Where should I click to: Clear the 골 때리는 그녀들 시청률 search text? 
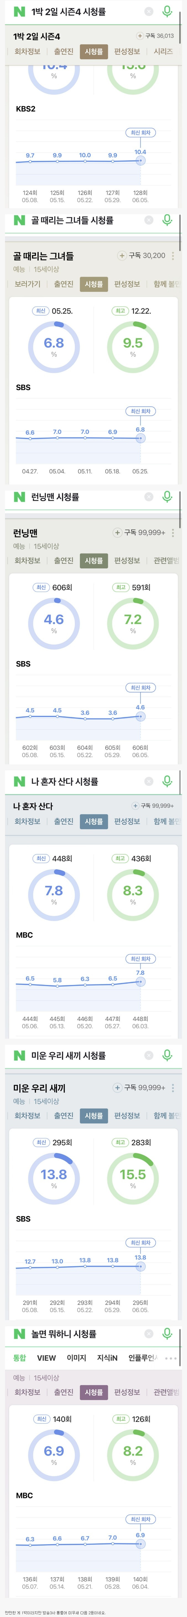[x=149, y=220]
